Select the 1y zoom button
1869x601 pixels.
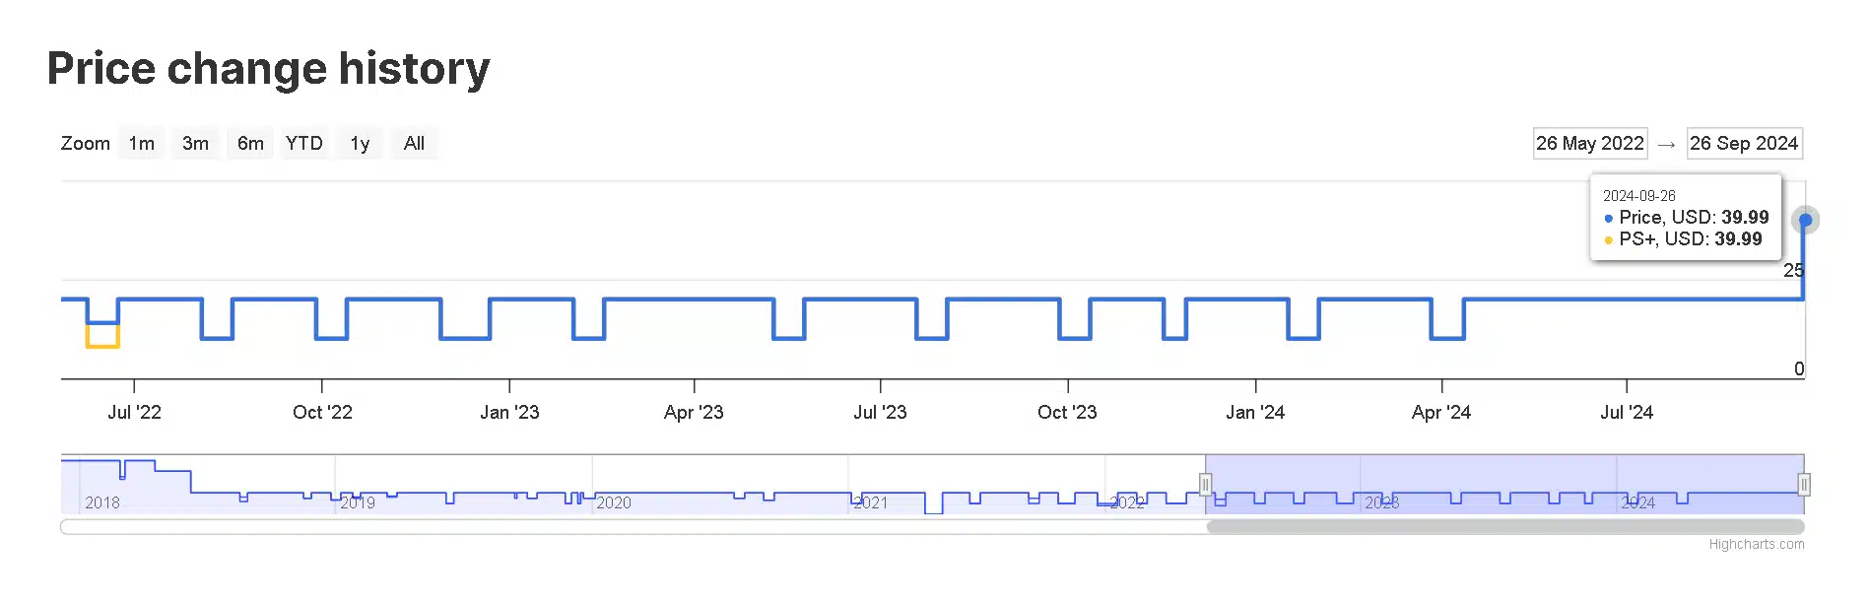pyautogui.click(x=360, y=143)
